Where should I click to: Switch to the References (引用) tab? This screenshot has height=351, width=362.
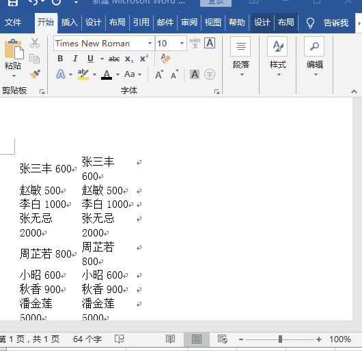(141, 22)
